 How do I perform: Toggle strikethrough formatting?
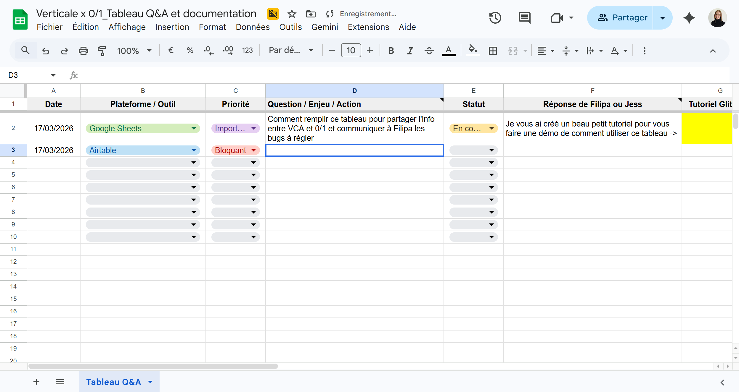coord(429,51)
